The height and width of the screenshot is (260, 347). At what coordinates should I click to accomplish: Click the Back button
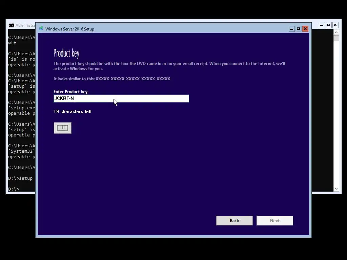[234, 221]
